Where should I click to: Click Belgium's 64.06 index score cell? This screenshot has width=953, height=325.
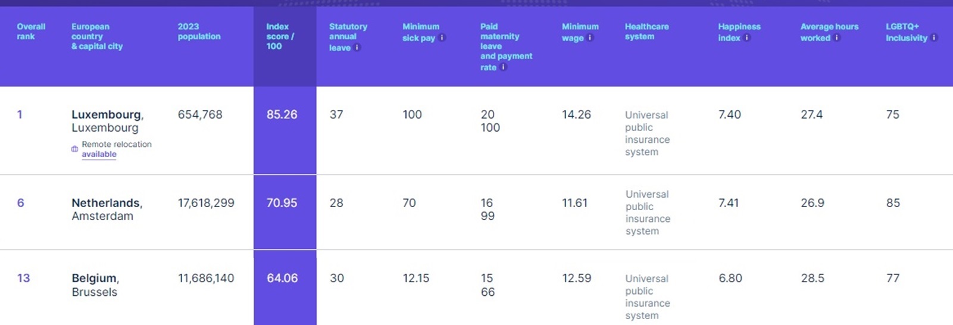[282, 278]
